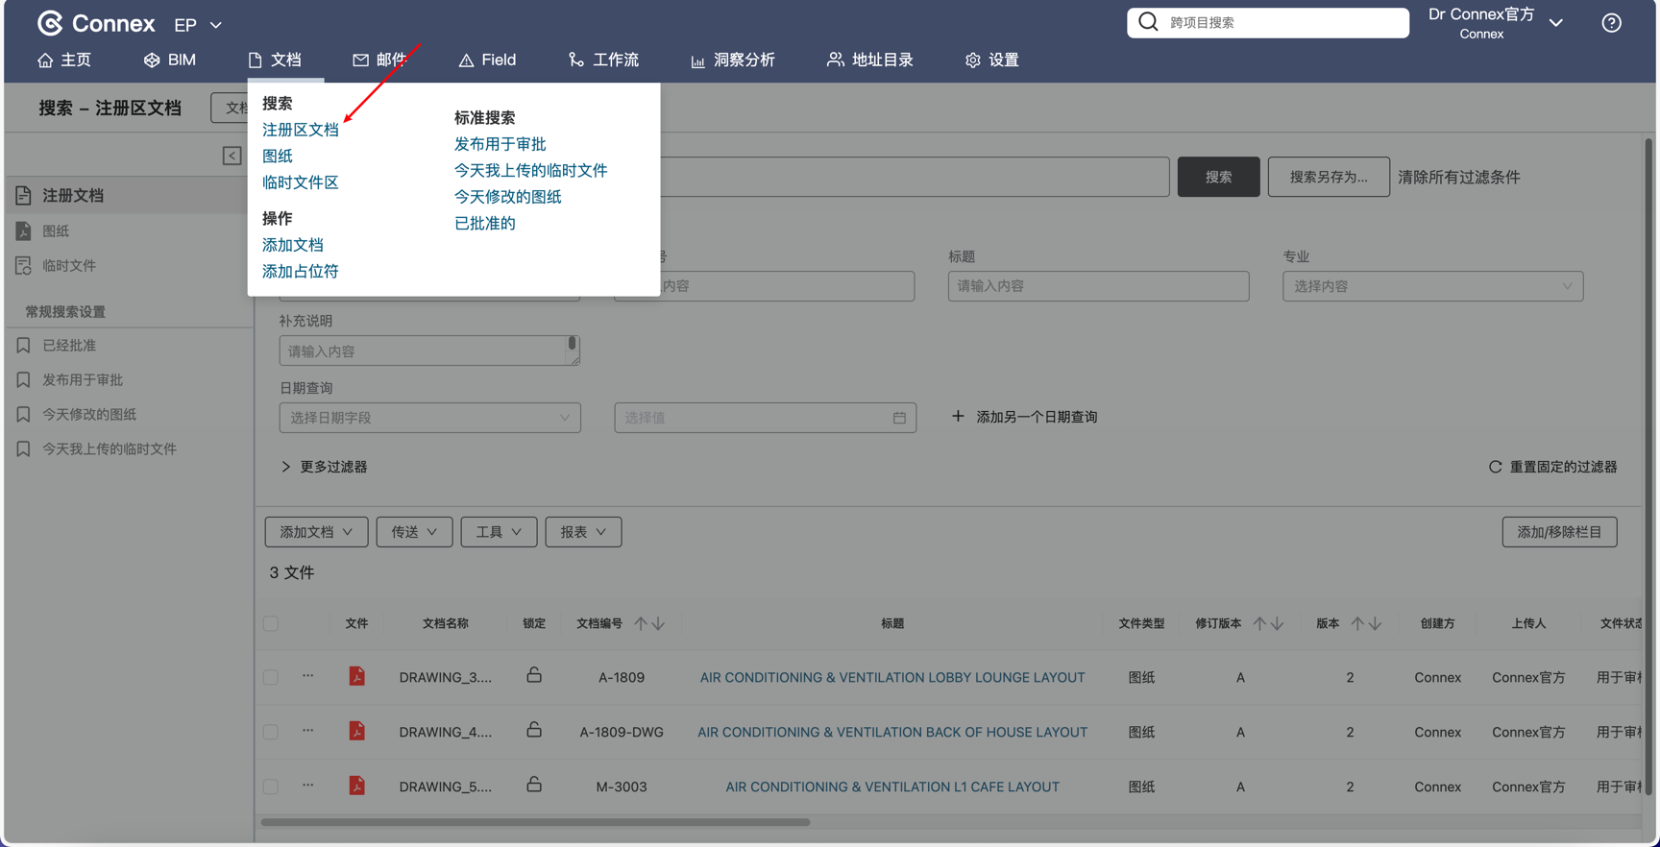Open the AIR CONDITIONING L1 CAFE LAYOUT link
This screenshot has width=1660, height=847.
(891, 786)
